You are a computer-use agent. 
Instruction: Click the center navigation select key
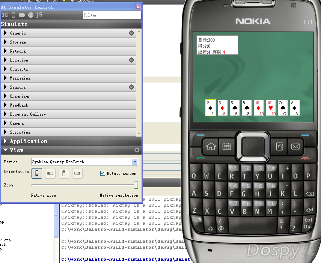click(x=253, y=146)
